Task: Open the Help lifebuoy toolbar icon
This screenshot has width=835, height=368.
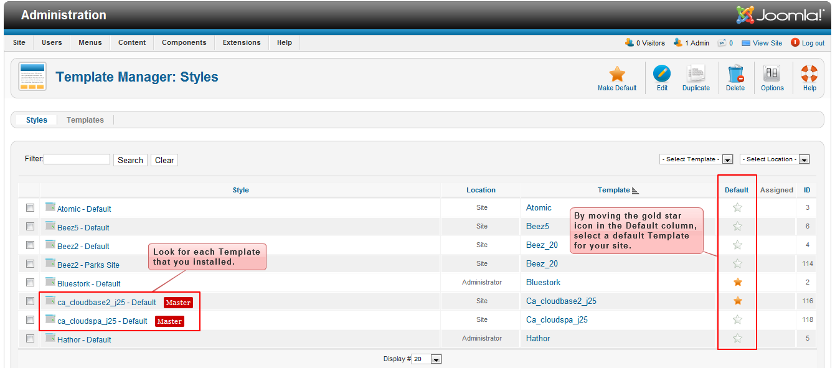Action: [x=809, y=74]
